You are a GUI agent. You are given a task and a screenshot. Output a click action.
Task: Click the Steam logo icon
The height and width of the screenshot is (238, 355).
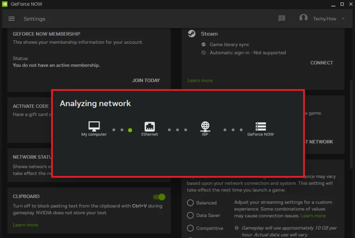tap(192, 34)
